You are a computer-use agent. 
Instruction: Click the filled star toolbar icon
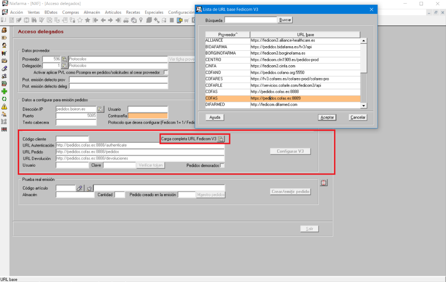click(x=88, y=20)
